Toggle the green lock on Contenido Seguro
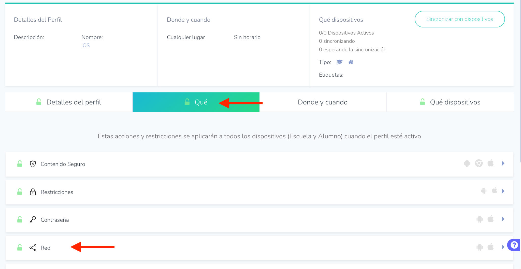 pyautogui.click(x=20, y=164)
